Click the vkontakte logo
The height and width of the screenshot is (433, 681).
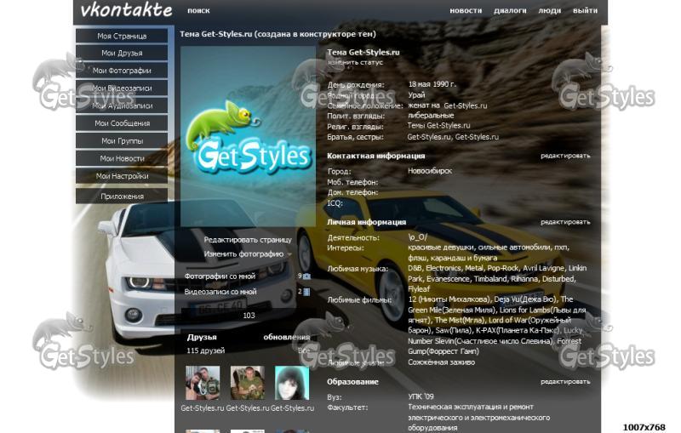126,10
